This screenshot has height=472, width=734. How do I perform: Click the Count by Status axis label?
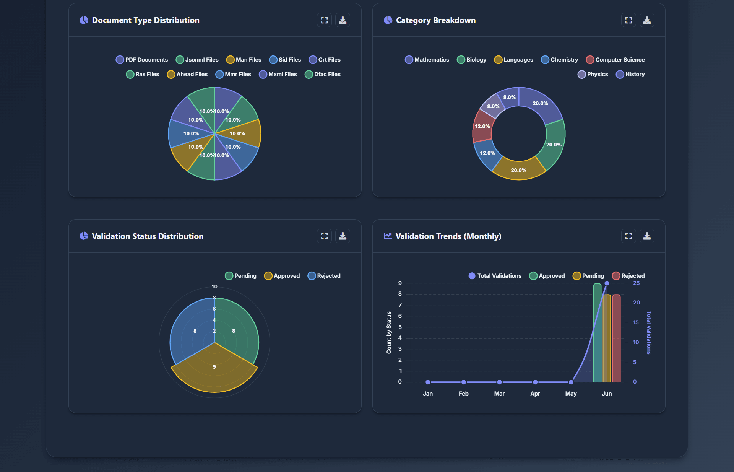point(389,332)
